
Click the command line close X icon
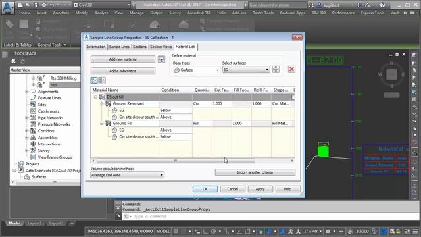click(118, 207)
